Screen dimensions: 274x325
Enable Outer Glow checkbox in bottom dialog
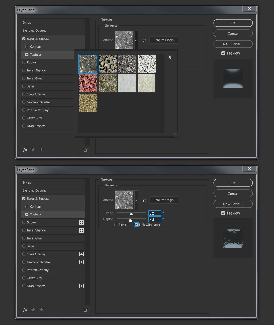pos(24,278)
